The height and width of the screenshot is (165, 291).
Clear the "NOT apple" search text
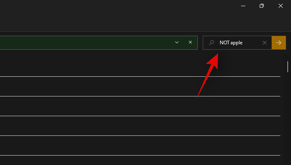tap(265, 42)
